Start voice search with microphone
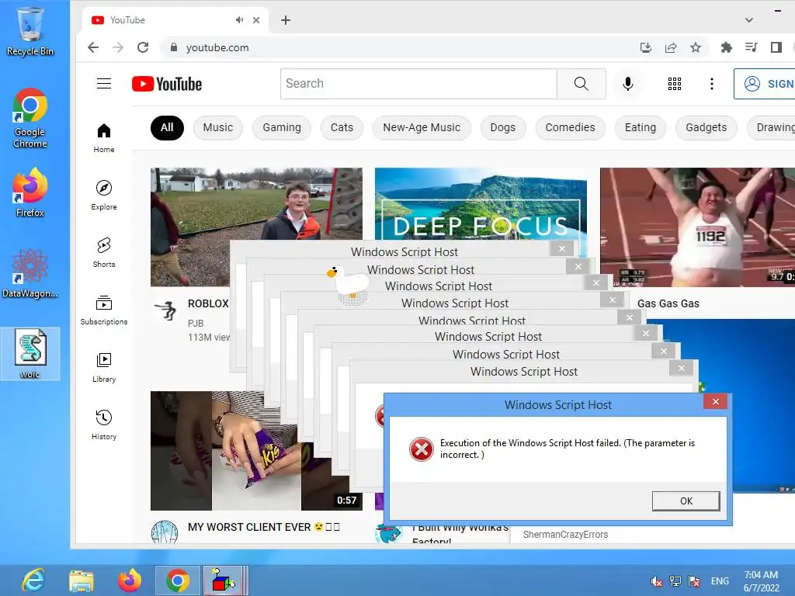 [627, 84]
